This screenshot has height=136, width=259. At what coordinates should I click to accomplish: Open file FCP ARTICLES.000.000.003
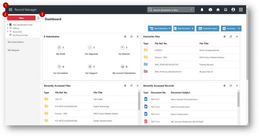click(x=90, y=106)
